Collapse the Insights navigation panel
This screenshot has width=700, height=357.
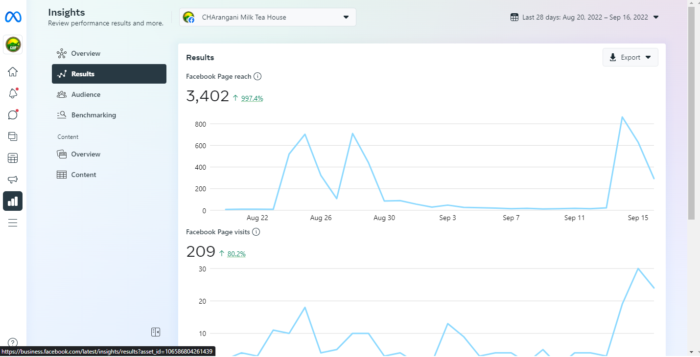pos(156,332)
